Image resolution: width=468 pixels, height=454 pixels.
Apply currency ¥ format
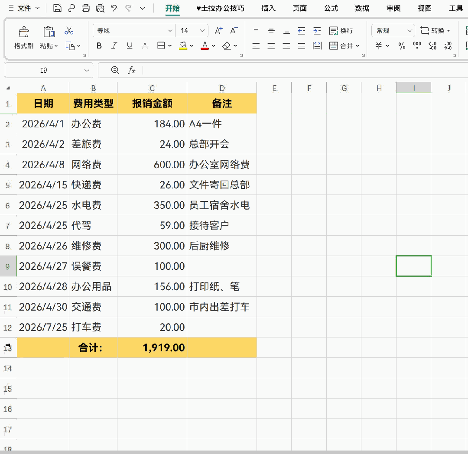(378, 45)
